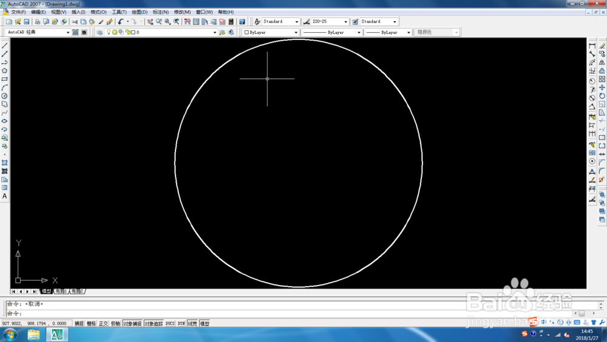
Task: Select the Ellipse draw tool
Action: point(5,121)
